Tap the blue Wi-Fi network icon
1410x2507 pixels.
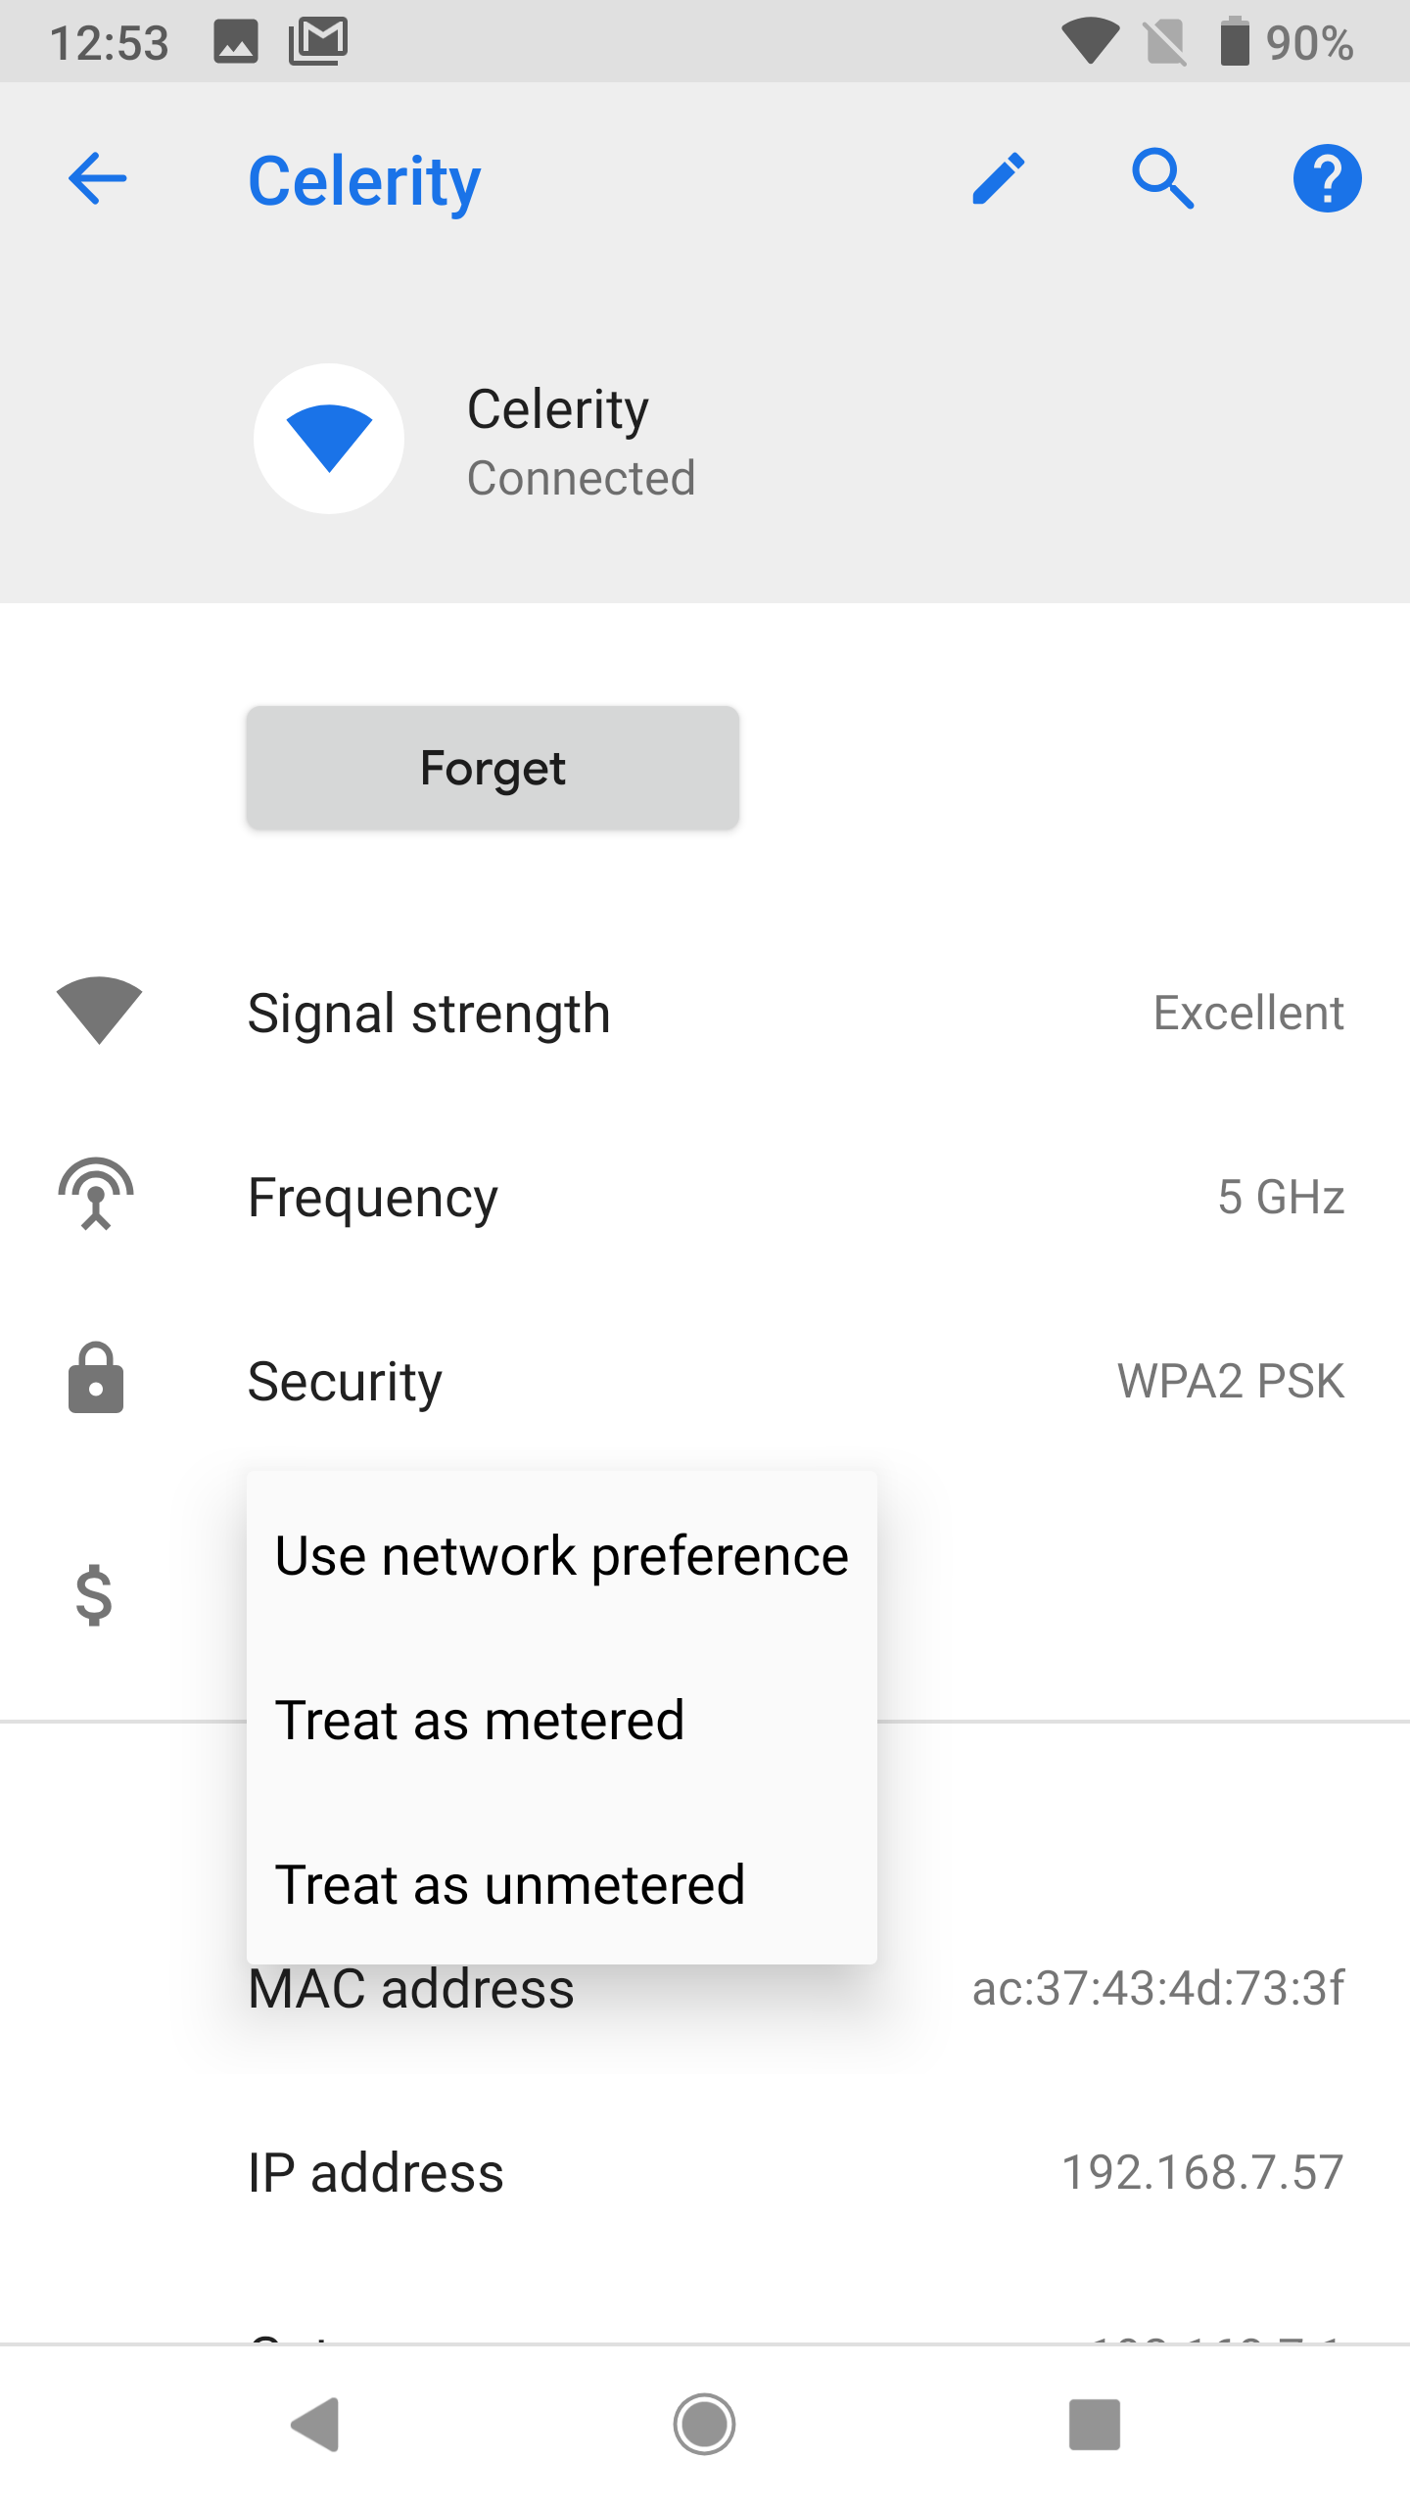[x=329, y=439]
